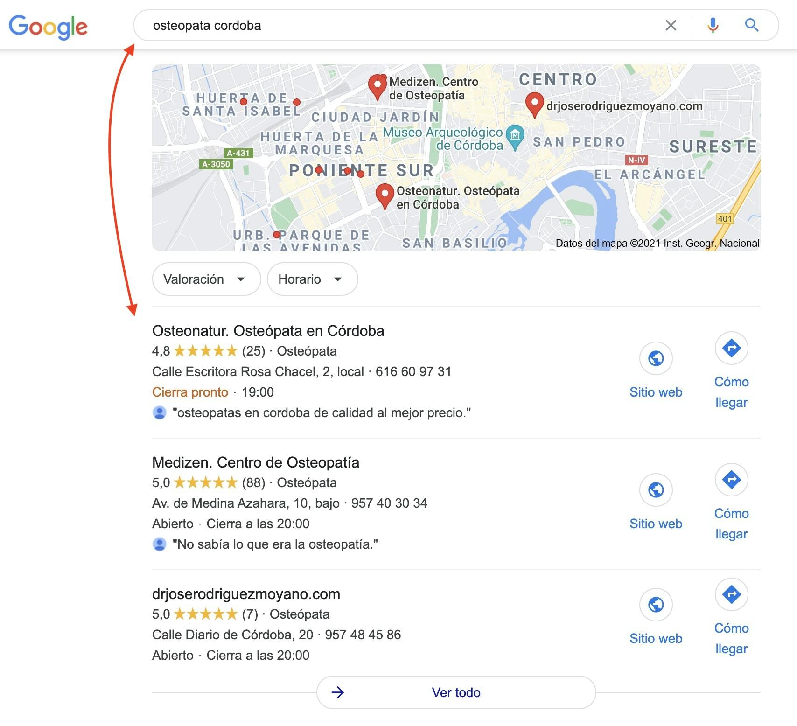797x726 pixels.
Task: Open the Horario filter dropdown
Action: (x=312, y=279)
